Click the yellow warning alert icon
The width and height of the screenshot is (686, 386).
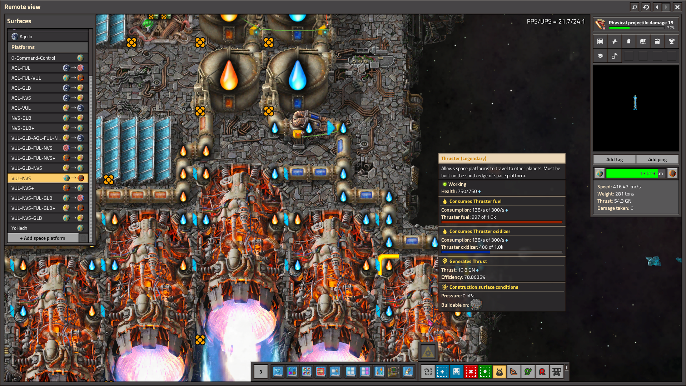coord(428,352)
